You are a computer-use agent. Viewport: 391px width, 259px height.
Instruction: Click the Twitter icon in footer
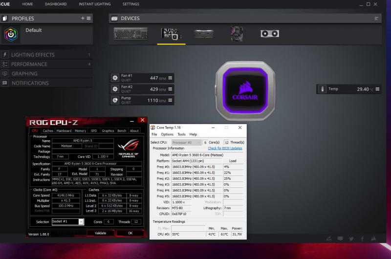click(x=351, y=238)
